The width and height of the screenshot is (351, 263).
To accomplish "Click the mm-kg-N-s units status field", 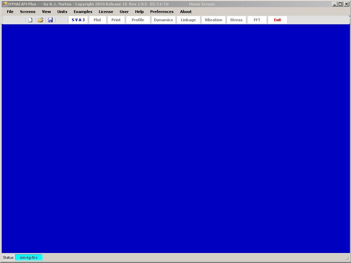I will 29,258.
